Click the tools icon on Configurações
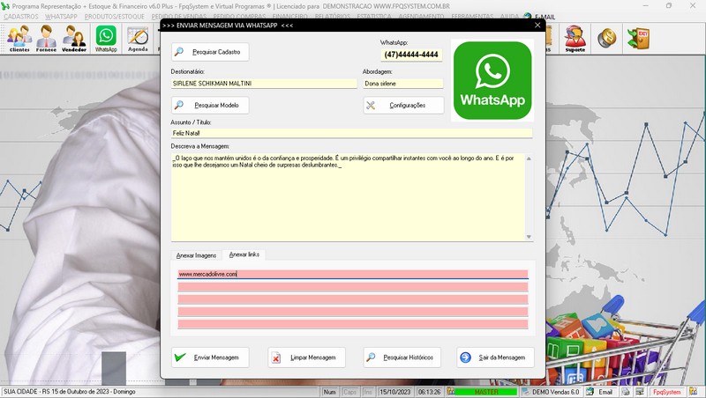Viewport: 706px width, 398px height. (x=371, y=105)
